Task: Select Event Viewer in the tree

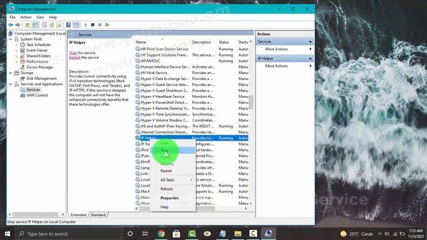Action: (37, 51)
